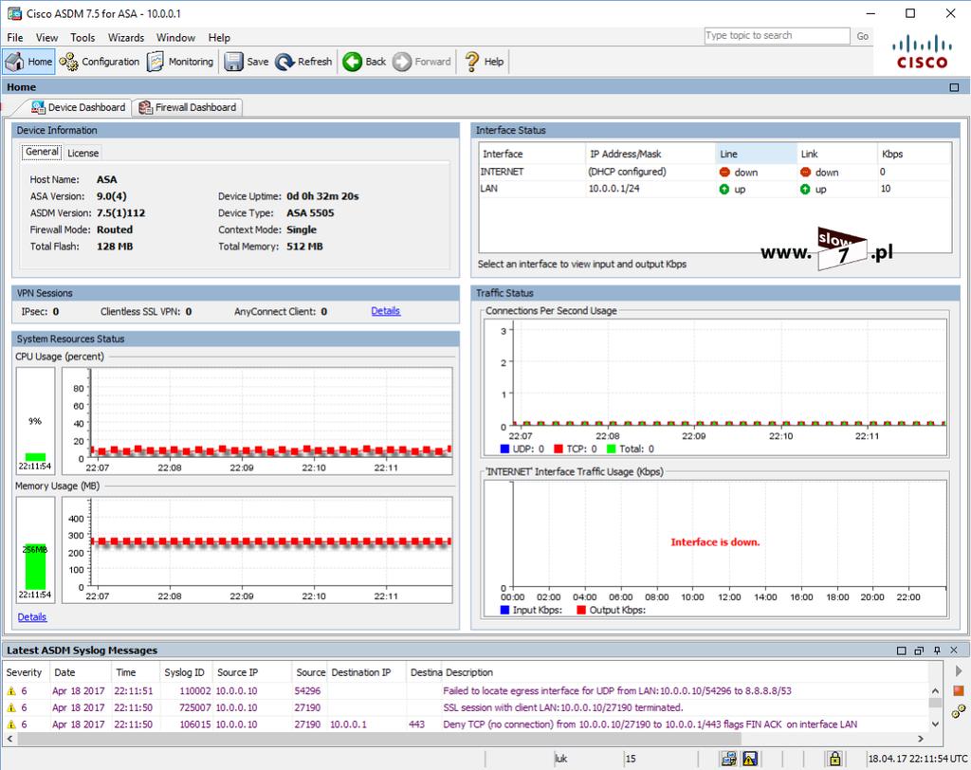Image resolution: width=971 pixels, height=770 pixels.
Task: Open VPN Sessions Details link
Action: (385, 311)
